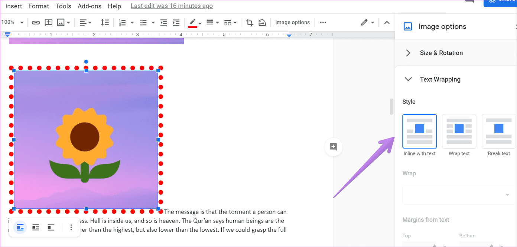Click the Replace image icon
The image size is (517, 247).
[262, 22]
